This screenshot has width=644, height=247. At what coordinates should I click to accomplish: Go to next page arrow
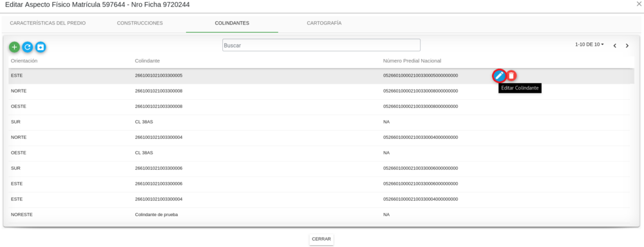(x=627, y=46)
